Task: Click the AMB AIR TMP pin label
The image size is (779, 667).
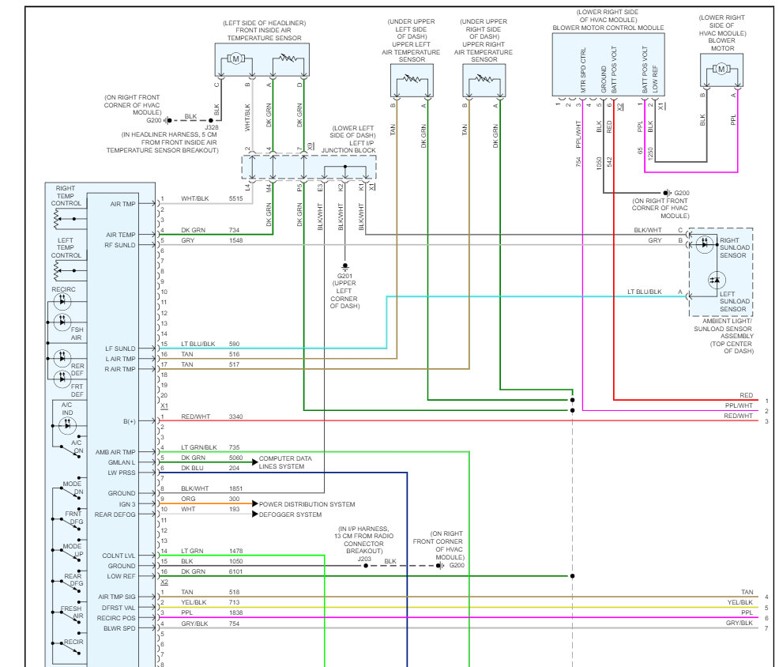Action: coord(115,452)
